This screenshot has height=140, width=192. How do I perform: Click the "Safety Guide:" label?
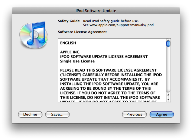tap(69, 21)
